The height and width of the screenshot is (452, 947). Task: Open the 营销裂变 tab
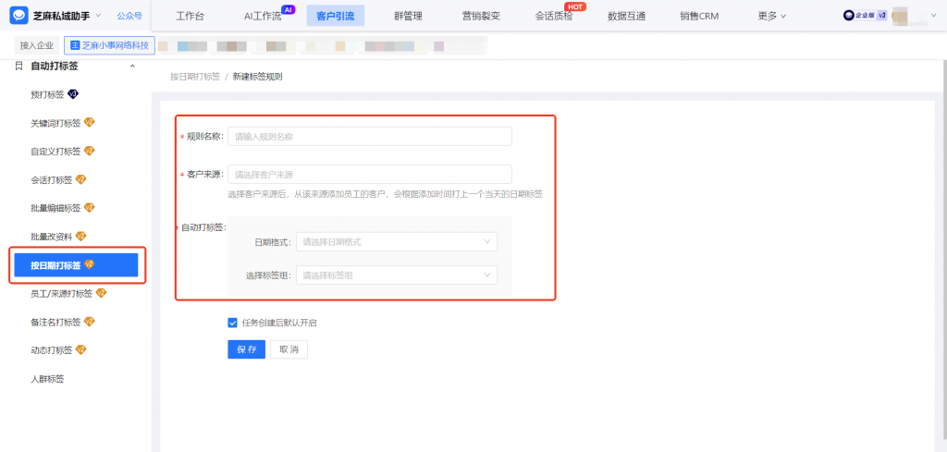coord(481,17)
